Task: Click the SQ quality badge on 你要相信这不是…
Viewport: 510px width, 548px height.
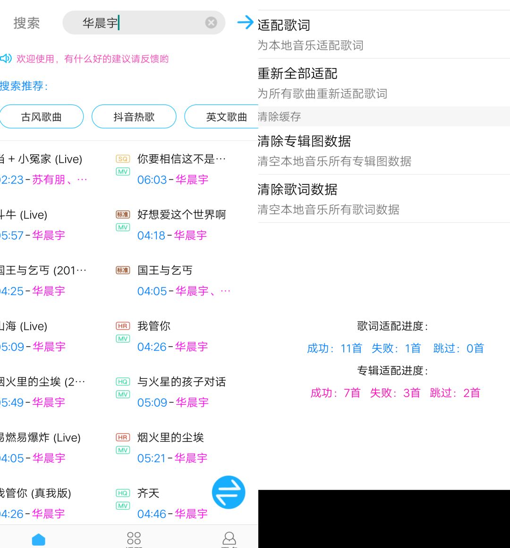Action: tap(122, 159)
